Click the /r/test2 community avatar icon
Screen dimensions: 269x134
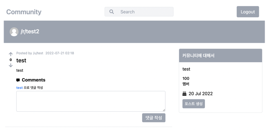(x=14, y=32)
